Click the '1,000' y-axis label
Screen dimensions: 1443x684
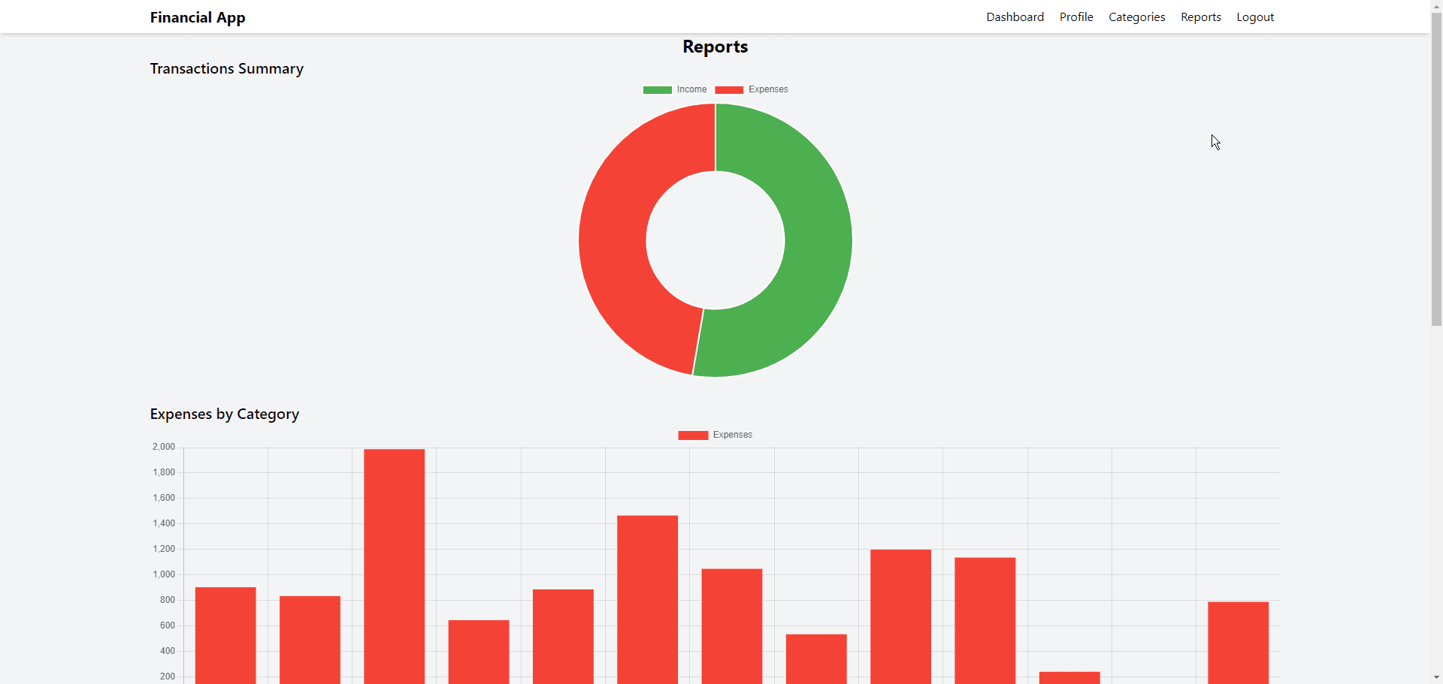pos(164,574)
